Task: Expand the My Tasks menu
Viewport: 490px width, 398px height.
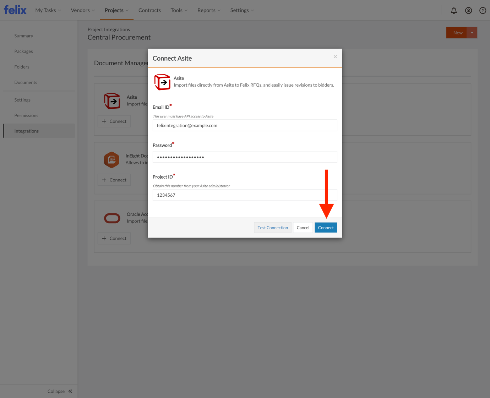Action: click(x=48, y=10)
